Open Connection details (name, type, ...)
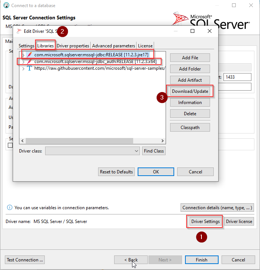 coord(217,208)
